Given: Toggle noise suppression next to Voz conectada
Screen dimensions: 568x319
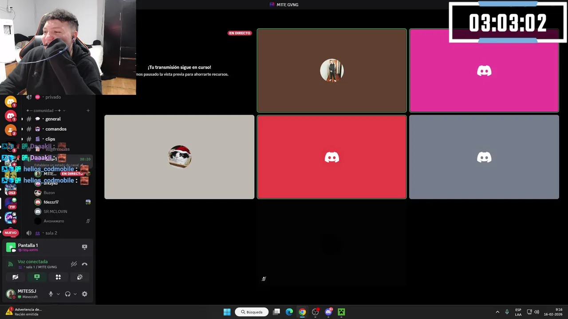Looking at the screenshot, I should coord(74,264).
